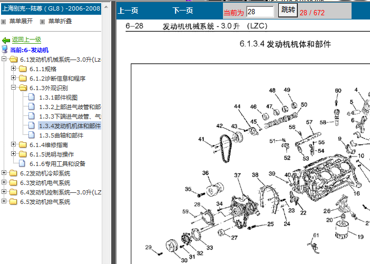Select 1.3.4发动机机体和部件 tree item

(x=70, y=126)
